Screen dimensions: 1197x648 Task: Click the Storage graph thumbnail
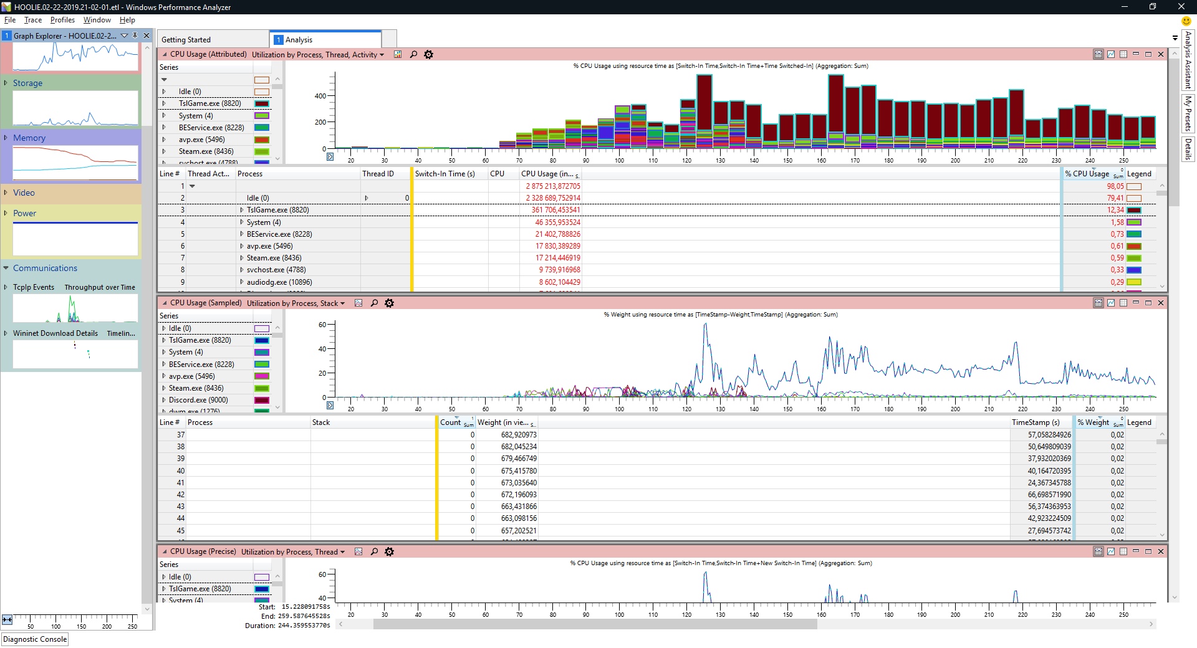point(75,108)
